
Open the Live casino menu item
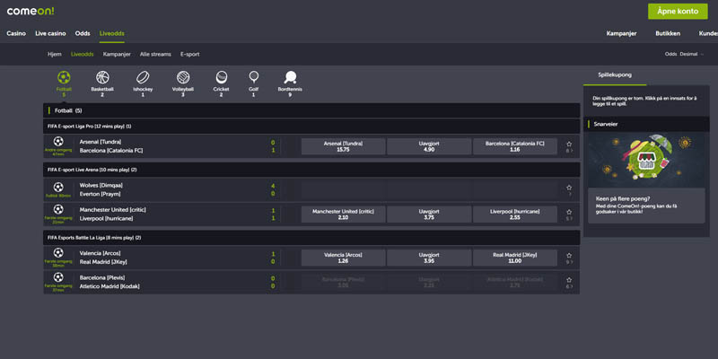(50, 33)
